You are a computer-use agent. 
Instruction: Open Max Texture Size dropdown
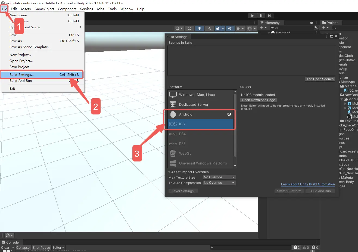(219, 177)
